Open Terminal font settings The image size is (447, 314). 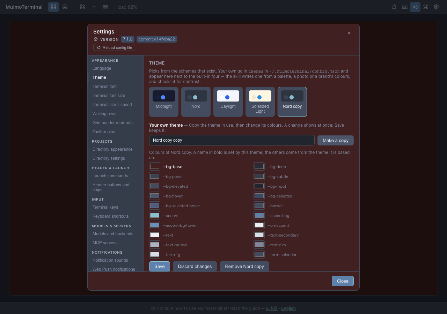tap(115, 87)
